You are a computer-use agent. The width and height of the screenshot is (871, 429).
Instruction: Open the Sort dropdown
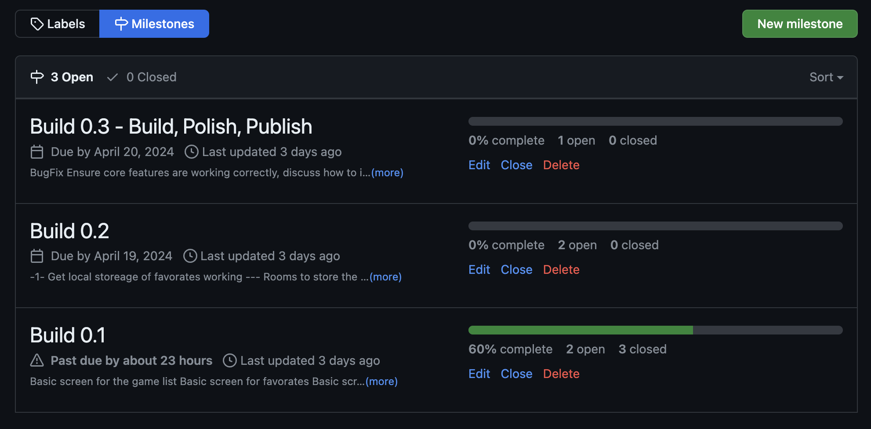[x=826, y=77]
